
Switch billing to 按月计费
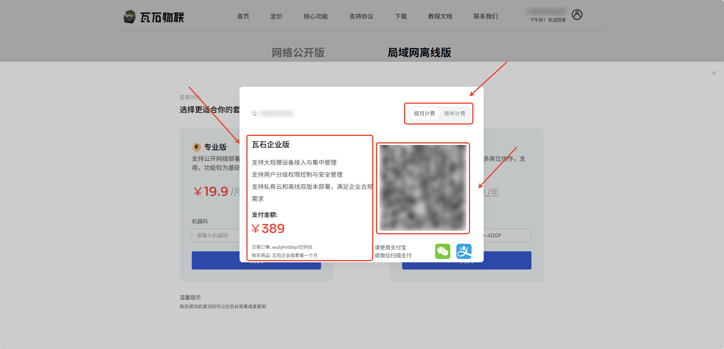pos(424,114)
